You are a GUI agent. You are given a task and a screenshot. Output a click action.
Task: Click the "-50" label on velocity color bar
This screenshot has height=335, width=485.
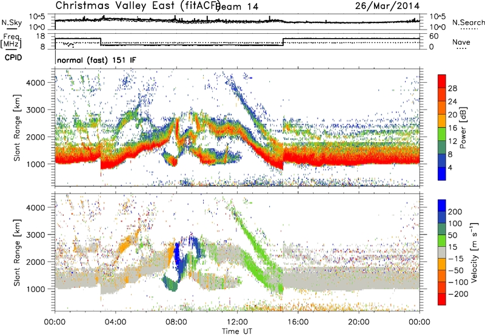456,270
